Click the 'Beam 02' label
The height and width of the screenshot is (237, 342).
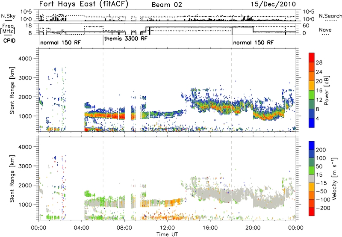(x=167, y=5)
